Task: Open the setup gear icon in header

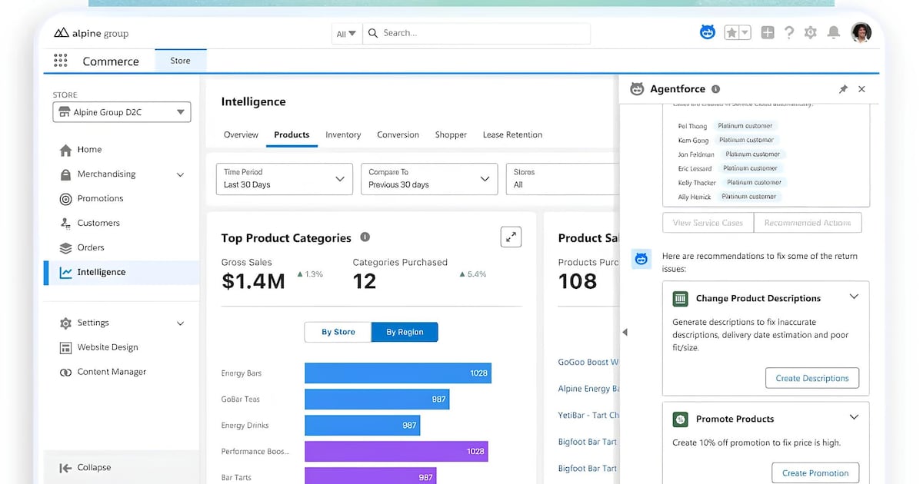Action: click(x=810, y=32)
